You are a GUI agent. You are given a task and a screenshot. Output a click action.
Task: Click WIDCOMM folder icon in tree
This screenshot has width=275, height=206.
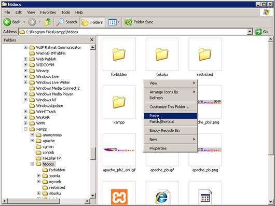[32, 65]
